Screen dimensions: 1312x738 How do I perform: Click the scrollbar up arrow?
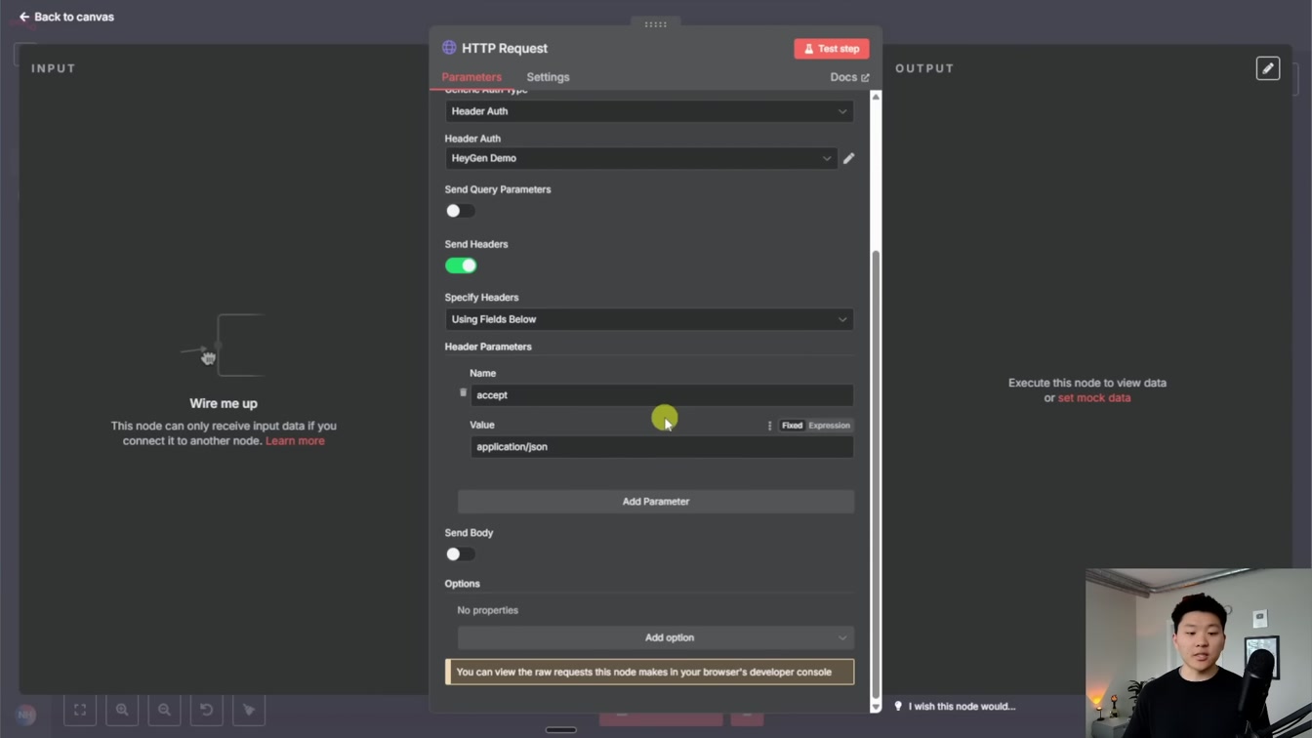(x=876, y=97)
